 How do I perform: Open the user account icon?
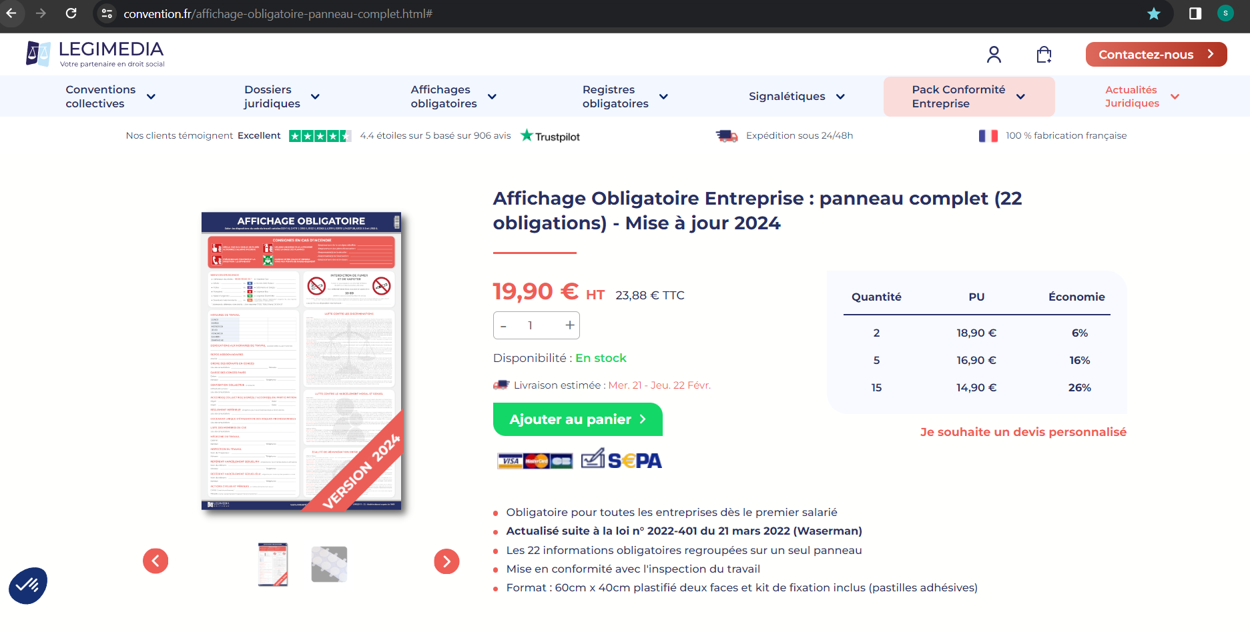pyautogui.click(x=994, y=55)
